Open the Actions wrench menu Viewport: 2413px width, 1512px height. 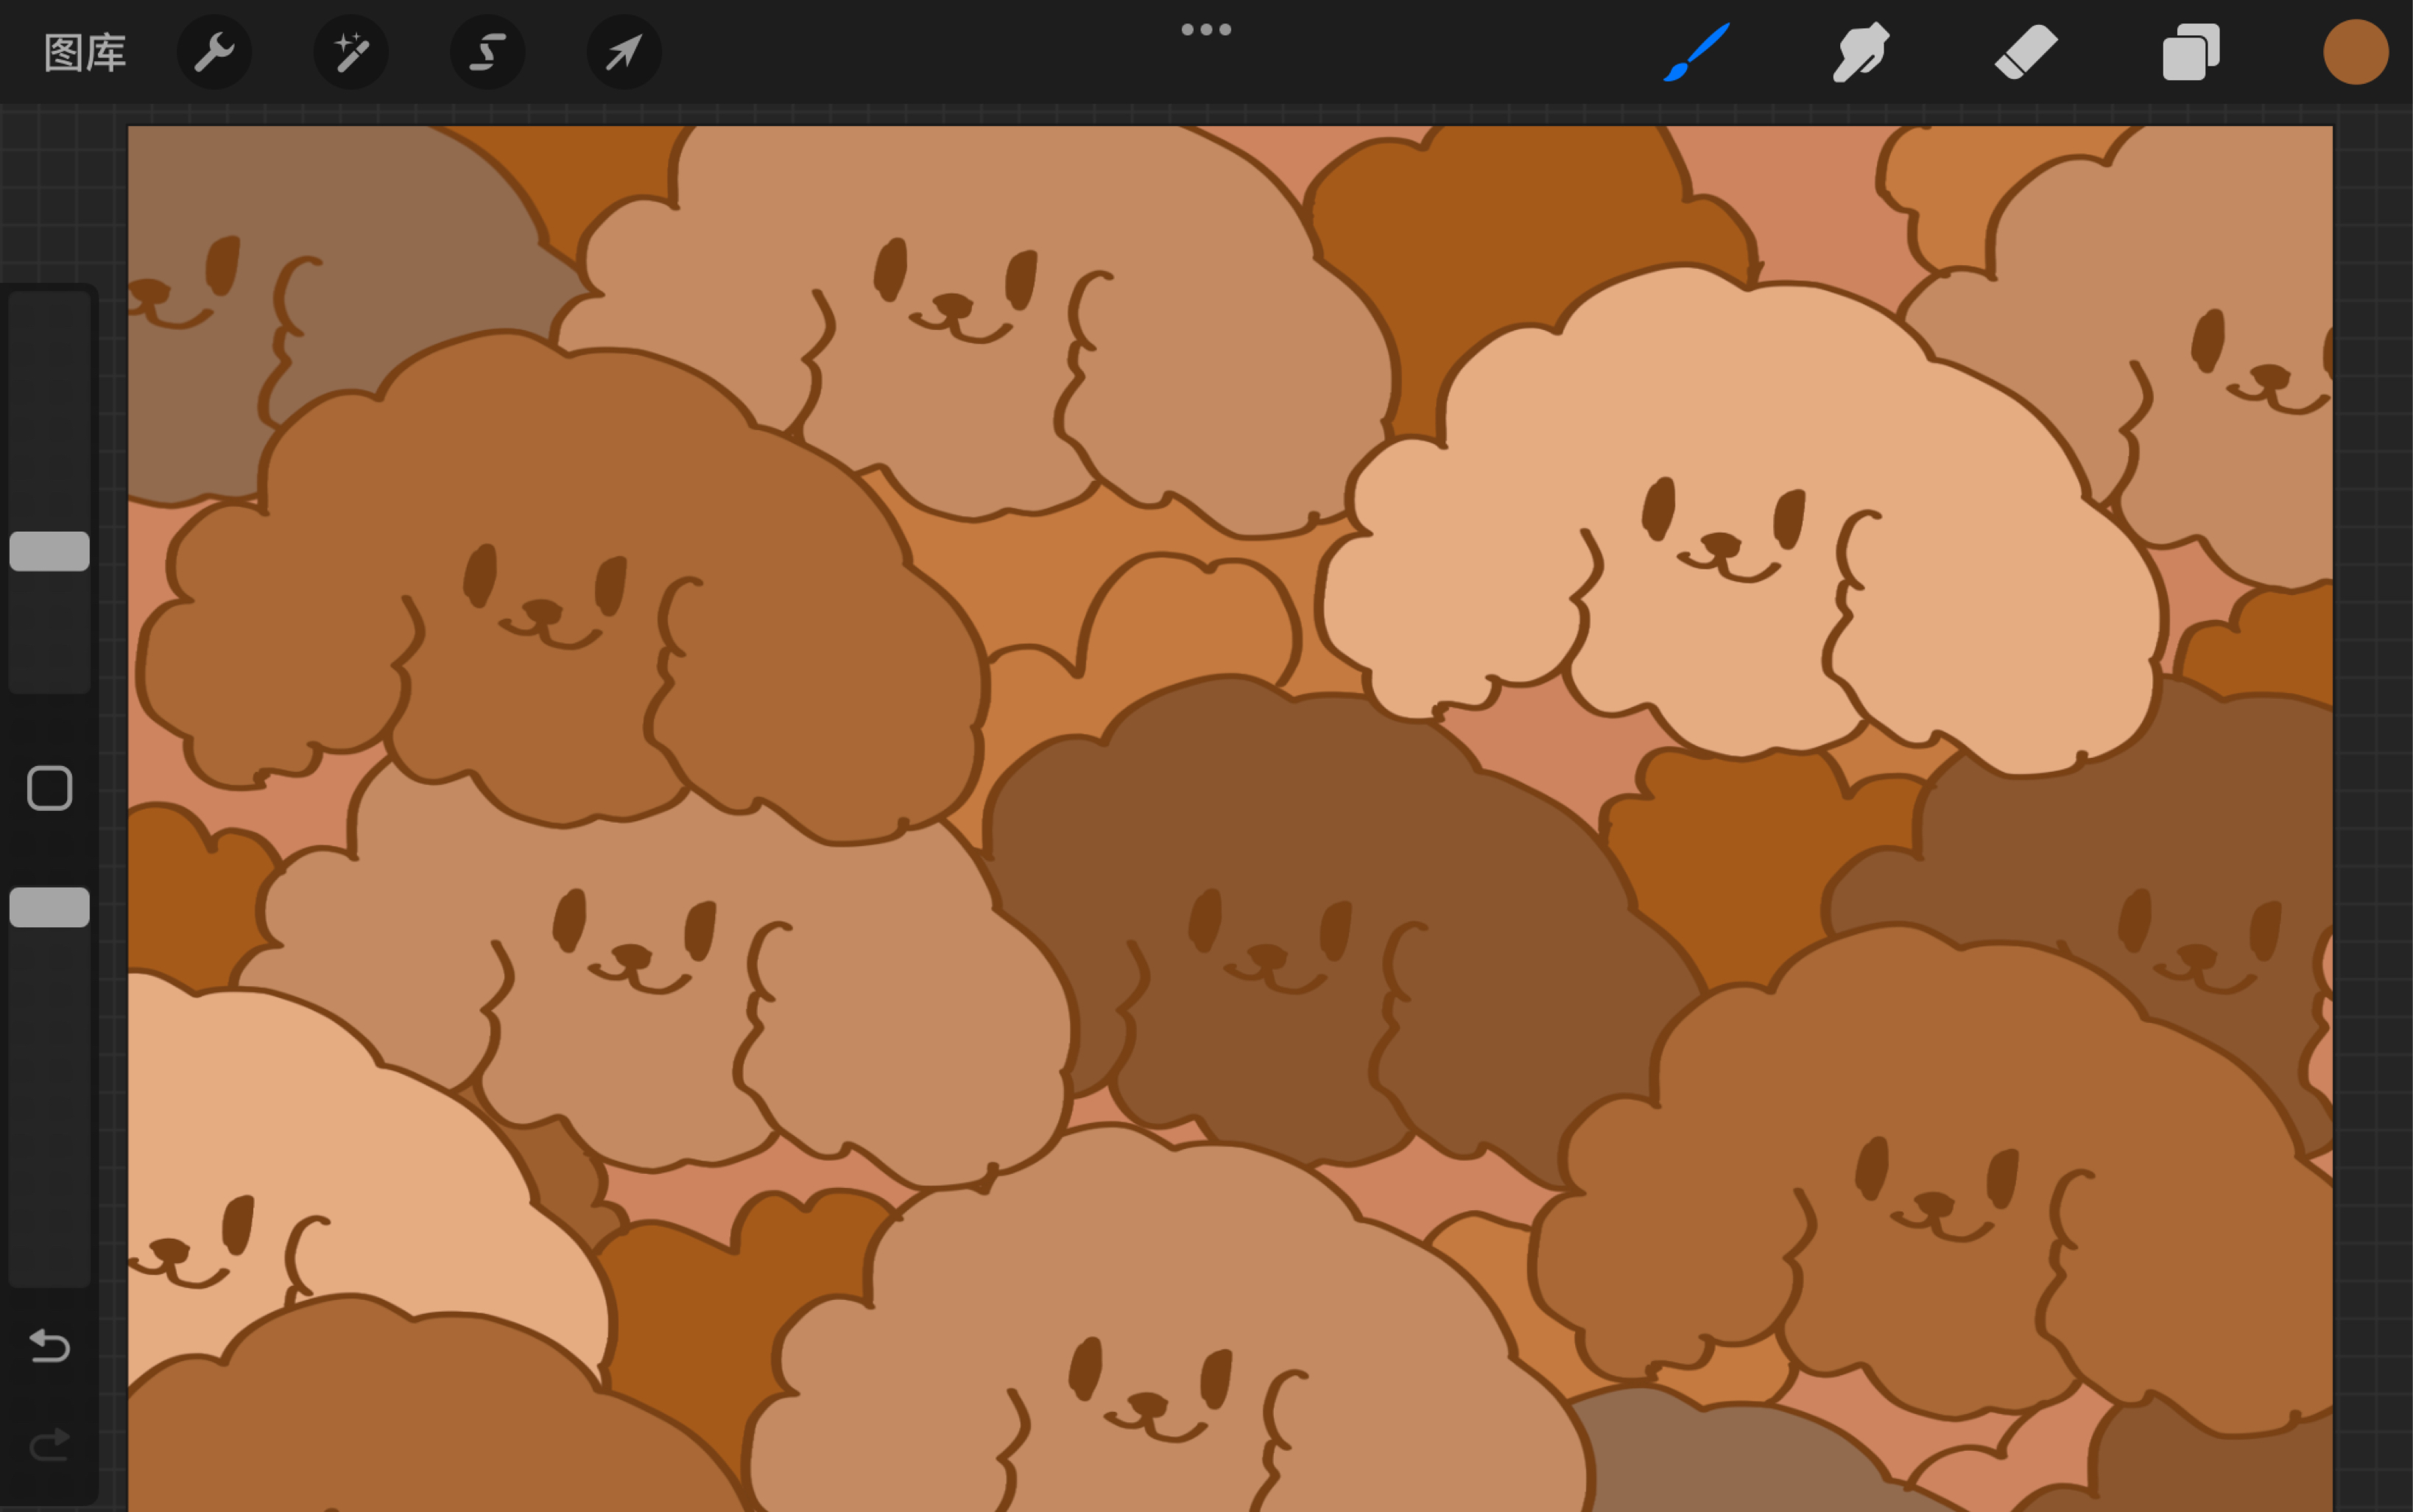(214, 52)
